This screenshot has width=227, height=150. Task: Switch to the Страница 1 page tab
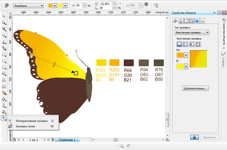click(x=67, y=140)
